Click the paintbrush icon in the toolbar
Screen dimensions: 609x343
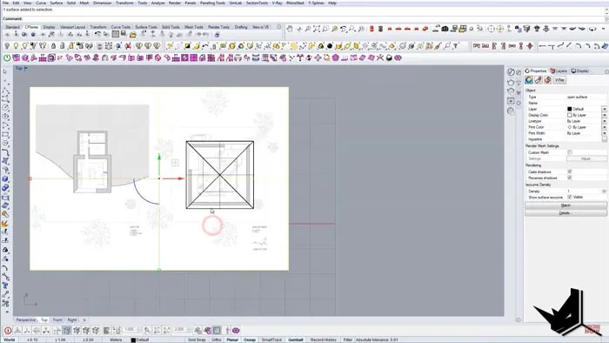438,46
